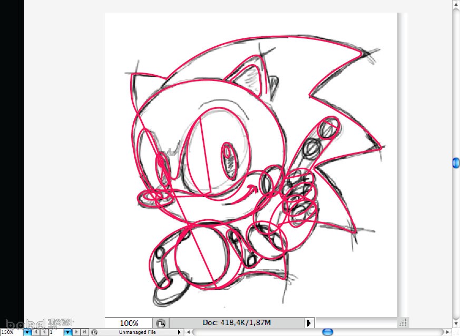This screenshot has height=336, width=460.
Task: Open the artboard number dropdown
Action: [x=68, y=332]
